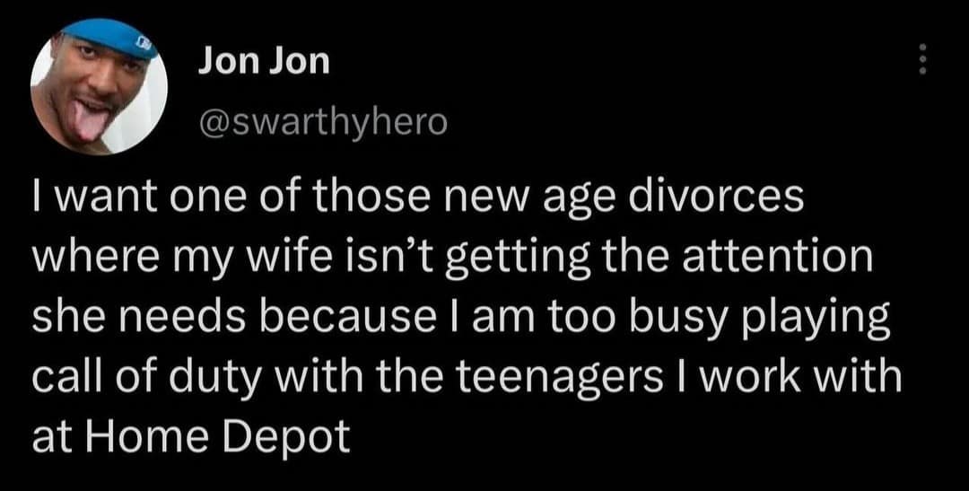This screenshot has width=969, height=491.
Task: Click the words "she needs because"
Action: [205, 317]
